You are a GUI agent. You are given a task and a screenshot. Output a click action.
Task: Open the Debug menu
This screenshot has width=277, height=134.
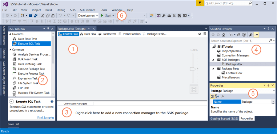pyautogui.click(x=61, y=10)
